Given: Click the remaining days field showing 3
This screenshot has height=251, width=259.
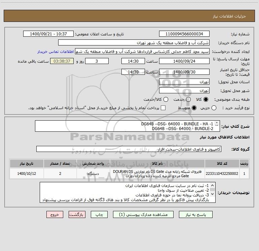Looking at the screenshot, I should 97,61.
